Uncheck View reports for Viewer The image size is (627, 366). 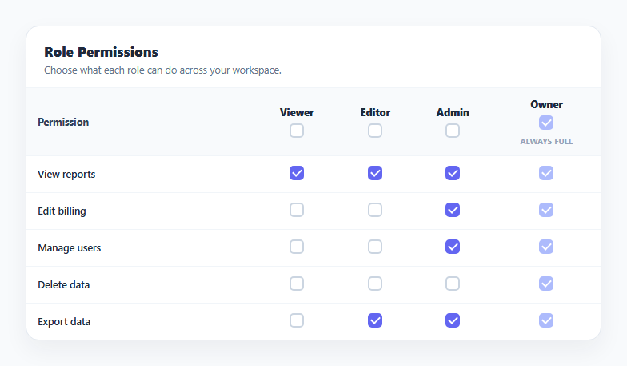click(x=297, y=173)
